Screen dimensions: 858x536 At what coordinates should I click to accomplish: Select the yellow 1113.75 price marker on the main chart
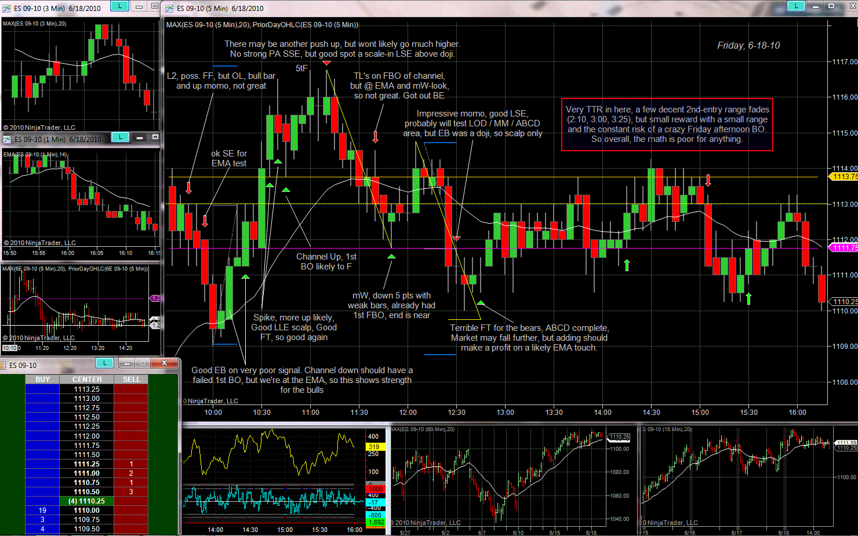[x=844, y=177]
